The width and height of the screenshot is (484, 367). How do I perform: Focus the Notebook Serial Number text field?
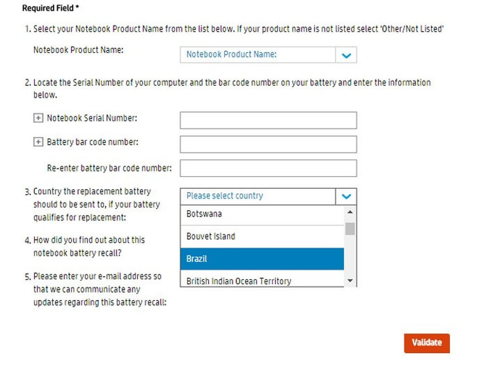coord(268,121)
